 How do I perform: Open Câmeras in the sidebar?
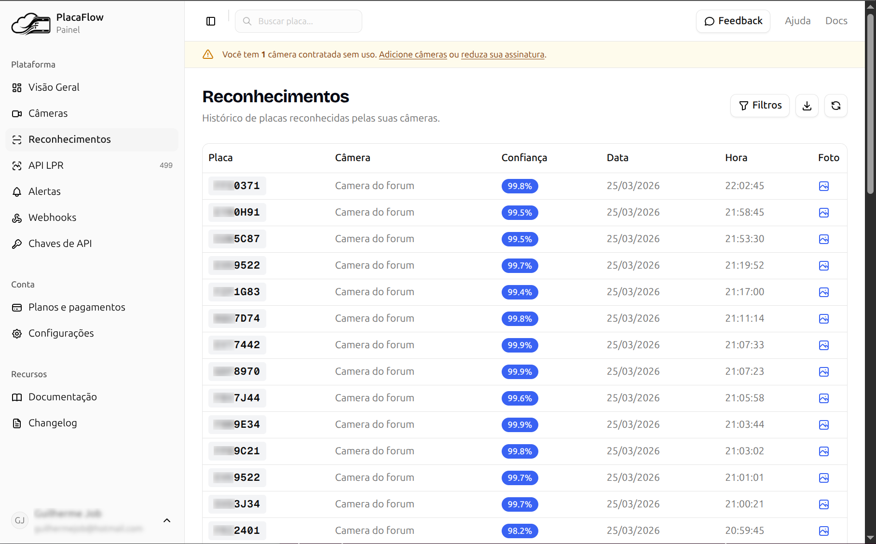pos(48,113)
